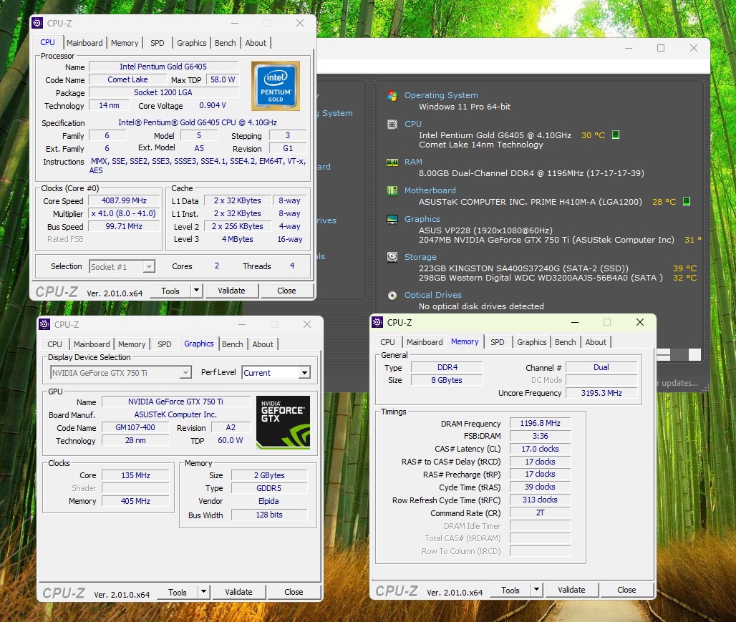Click green temperature indicator beside motherboard 28 °C
The width and height of the screenshot is (736, 622).
click(687, 201)
